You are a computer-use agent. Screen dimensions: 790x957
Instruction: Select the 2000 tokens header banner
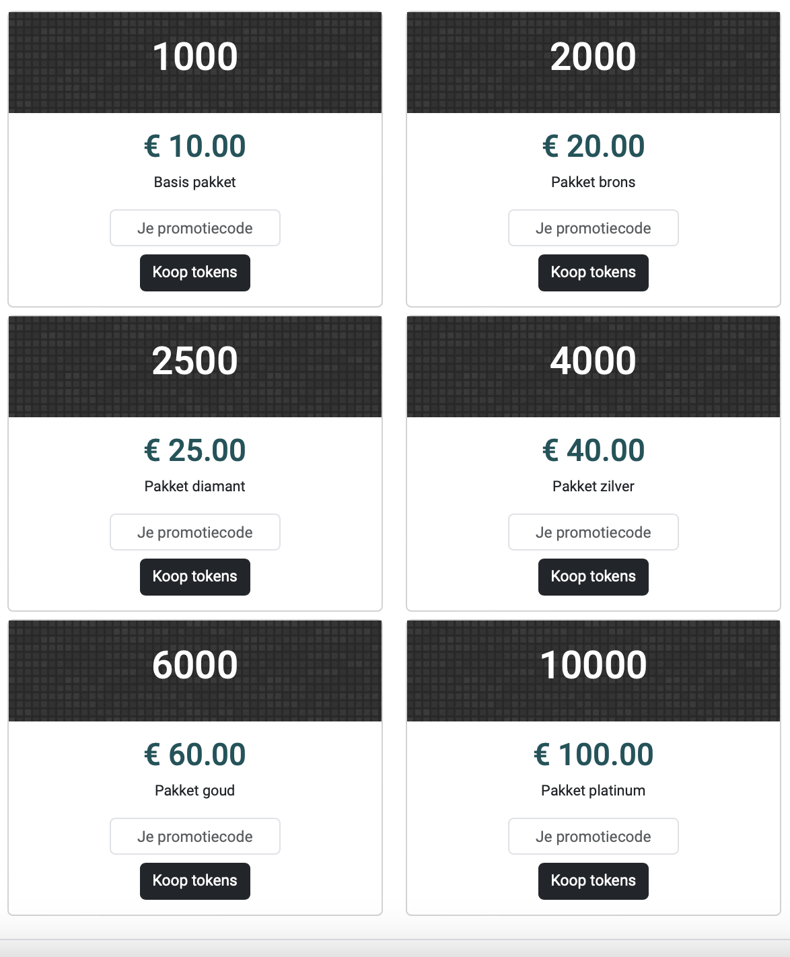point(593,62)
